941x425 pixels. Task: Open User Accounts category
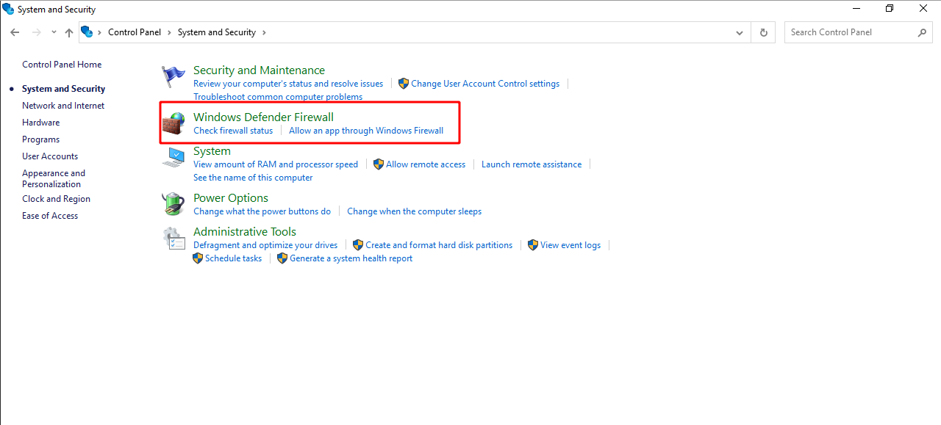coord(50,156)
